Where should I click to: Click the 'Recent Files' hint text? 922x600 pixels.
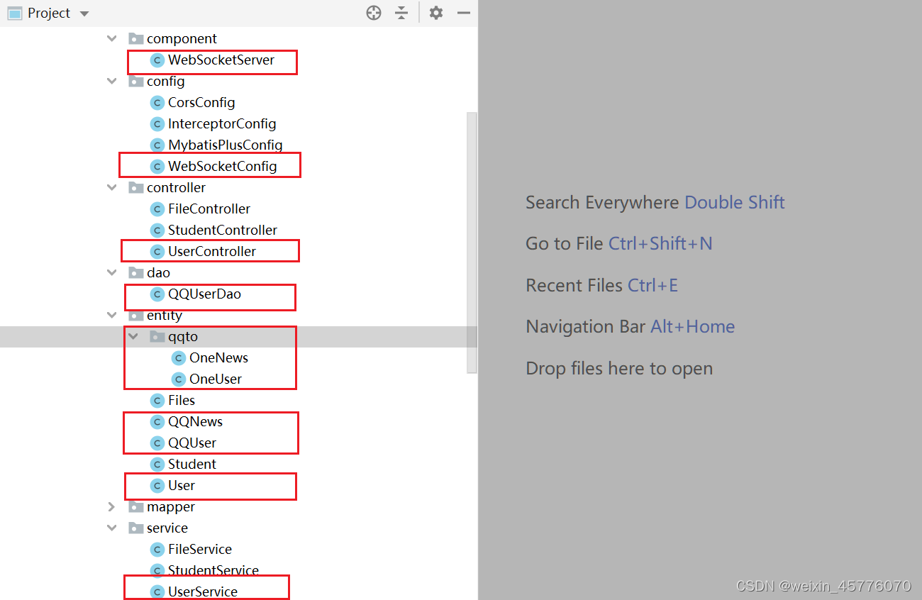click(574, 285)
